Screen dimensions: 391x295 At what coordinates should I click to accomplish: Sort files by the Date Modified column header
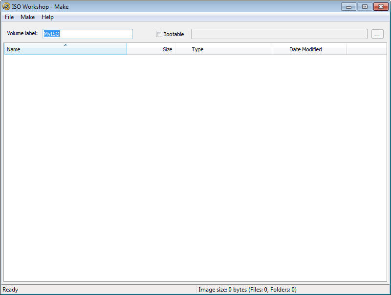(x=309, y=49)
